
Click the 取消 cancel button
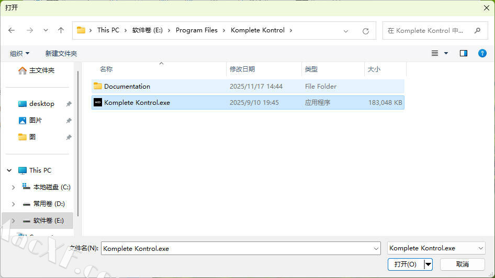pos(463,264)
